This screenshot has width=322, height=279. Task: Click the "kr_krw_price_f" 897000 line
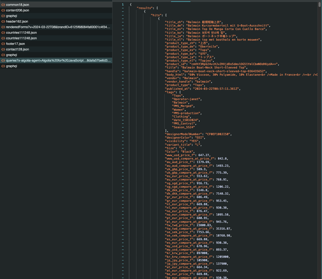(187, 253)
